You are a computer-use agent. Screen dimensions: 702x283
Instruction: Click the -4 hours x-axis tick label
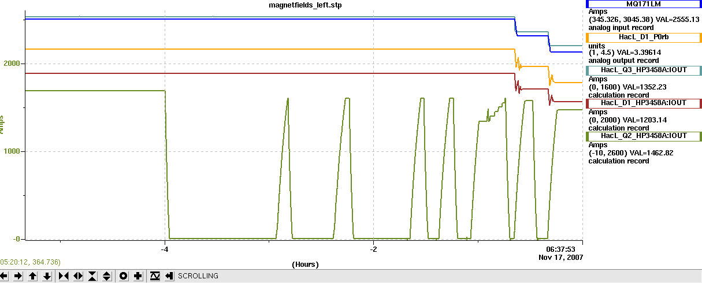pos(165,250)
